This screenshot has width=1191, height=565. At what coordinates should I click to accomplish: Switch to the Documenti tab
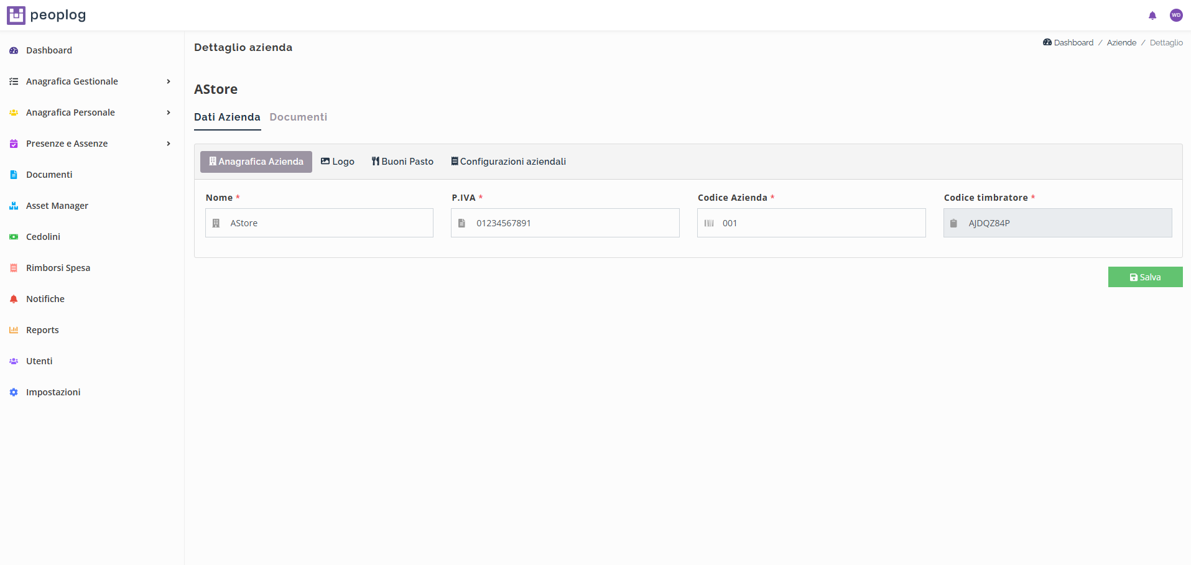pyautogui.click(x=298, y=117)
